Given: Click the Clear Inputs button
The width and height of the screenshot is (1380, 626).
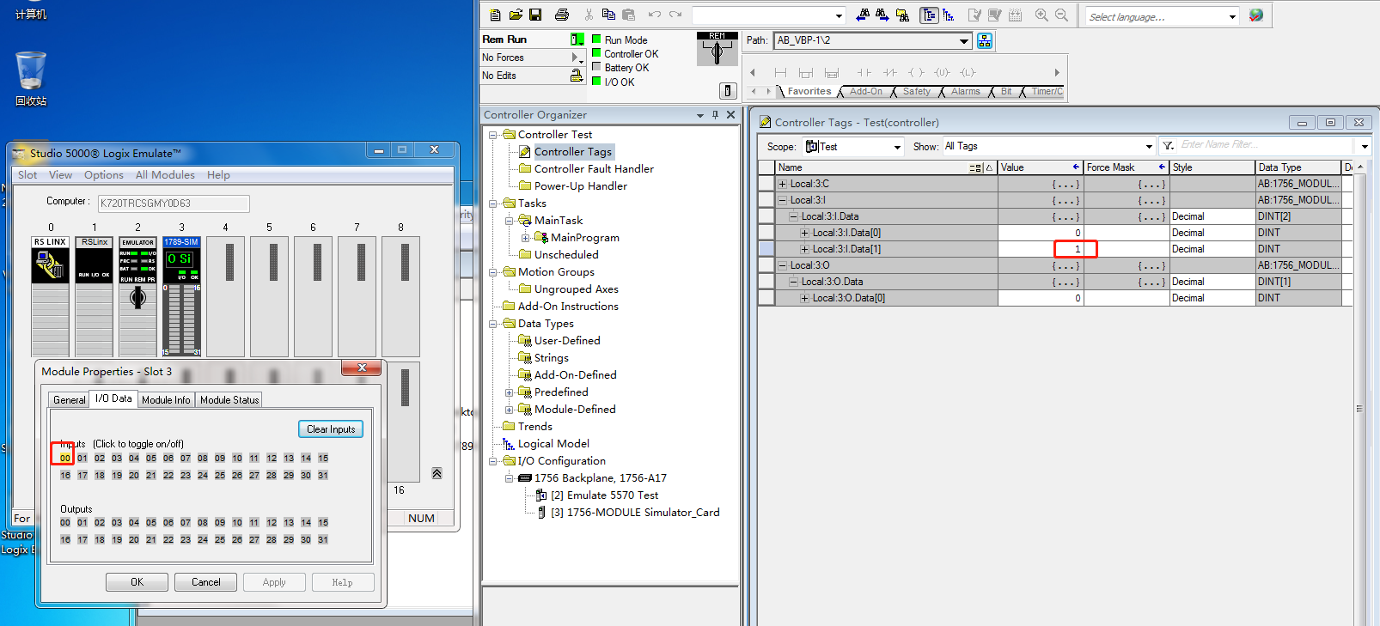Looking at the screenshot, I should (331, 429).
